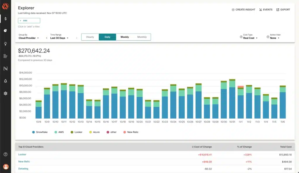Click the +$48.08 New Relic cost change
Screen dimensions: 299x173
coord(207,162)
